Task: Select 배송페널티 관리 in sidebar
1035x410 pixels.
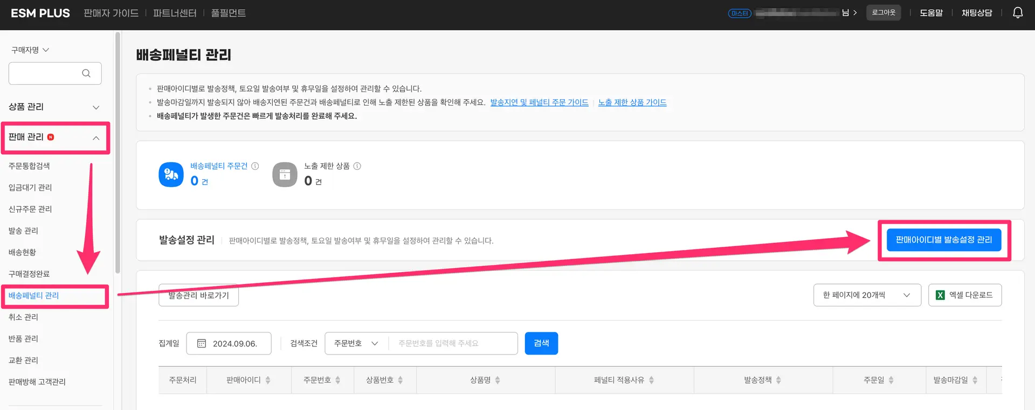Action: pos(33,295)
